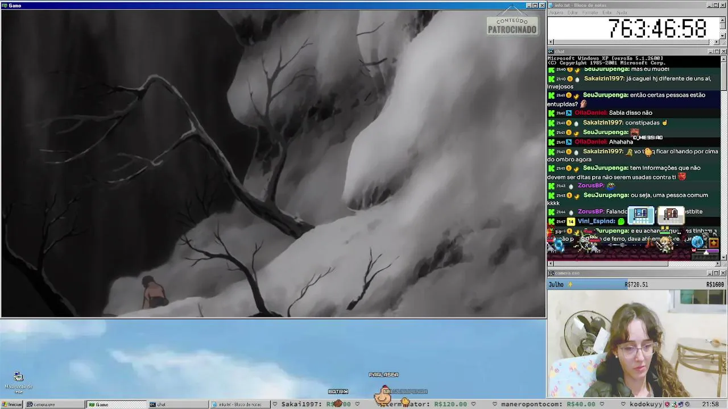
Task: Maximize the camera.exe window
Action: (716, 273)
